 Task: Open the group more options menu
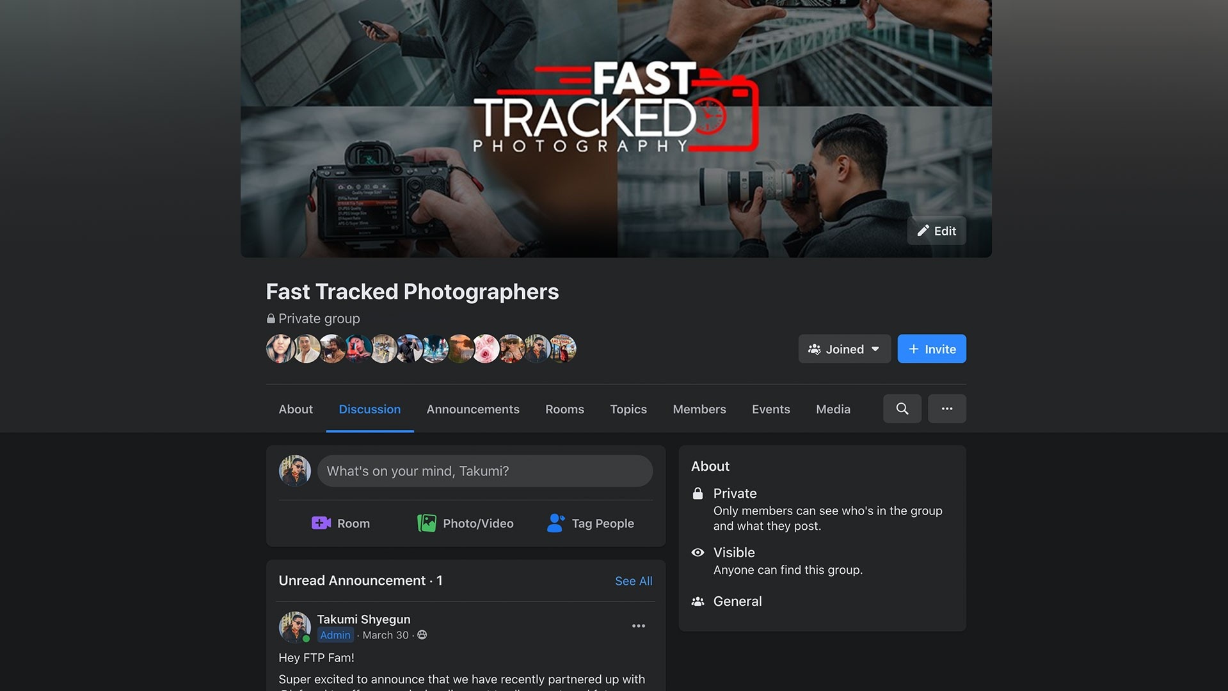(947, 408)
